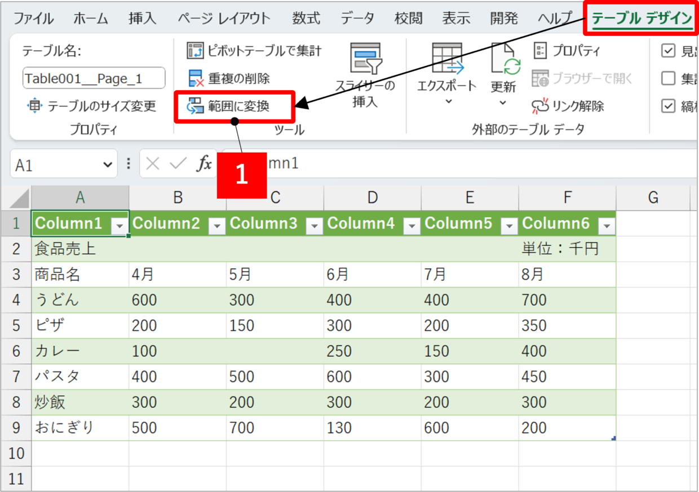The height and width of the screenshot is (492, 699).
Task: Open table Properties (プロパティ) in external data
Action: pos(540,51)
